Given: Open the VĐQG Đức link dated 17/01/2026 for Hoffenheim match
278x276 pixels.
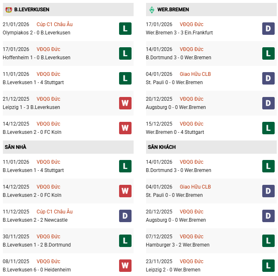Looking at the screenshot, I should point(48,49).
